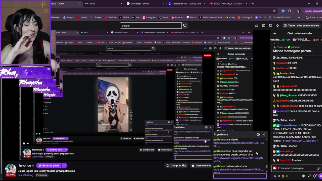Open the Netflix bookmark

82,17
